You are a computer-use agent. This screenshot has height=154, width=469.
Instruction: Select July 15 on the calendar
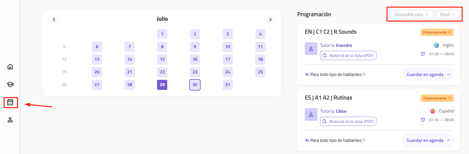162,59
